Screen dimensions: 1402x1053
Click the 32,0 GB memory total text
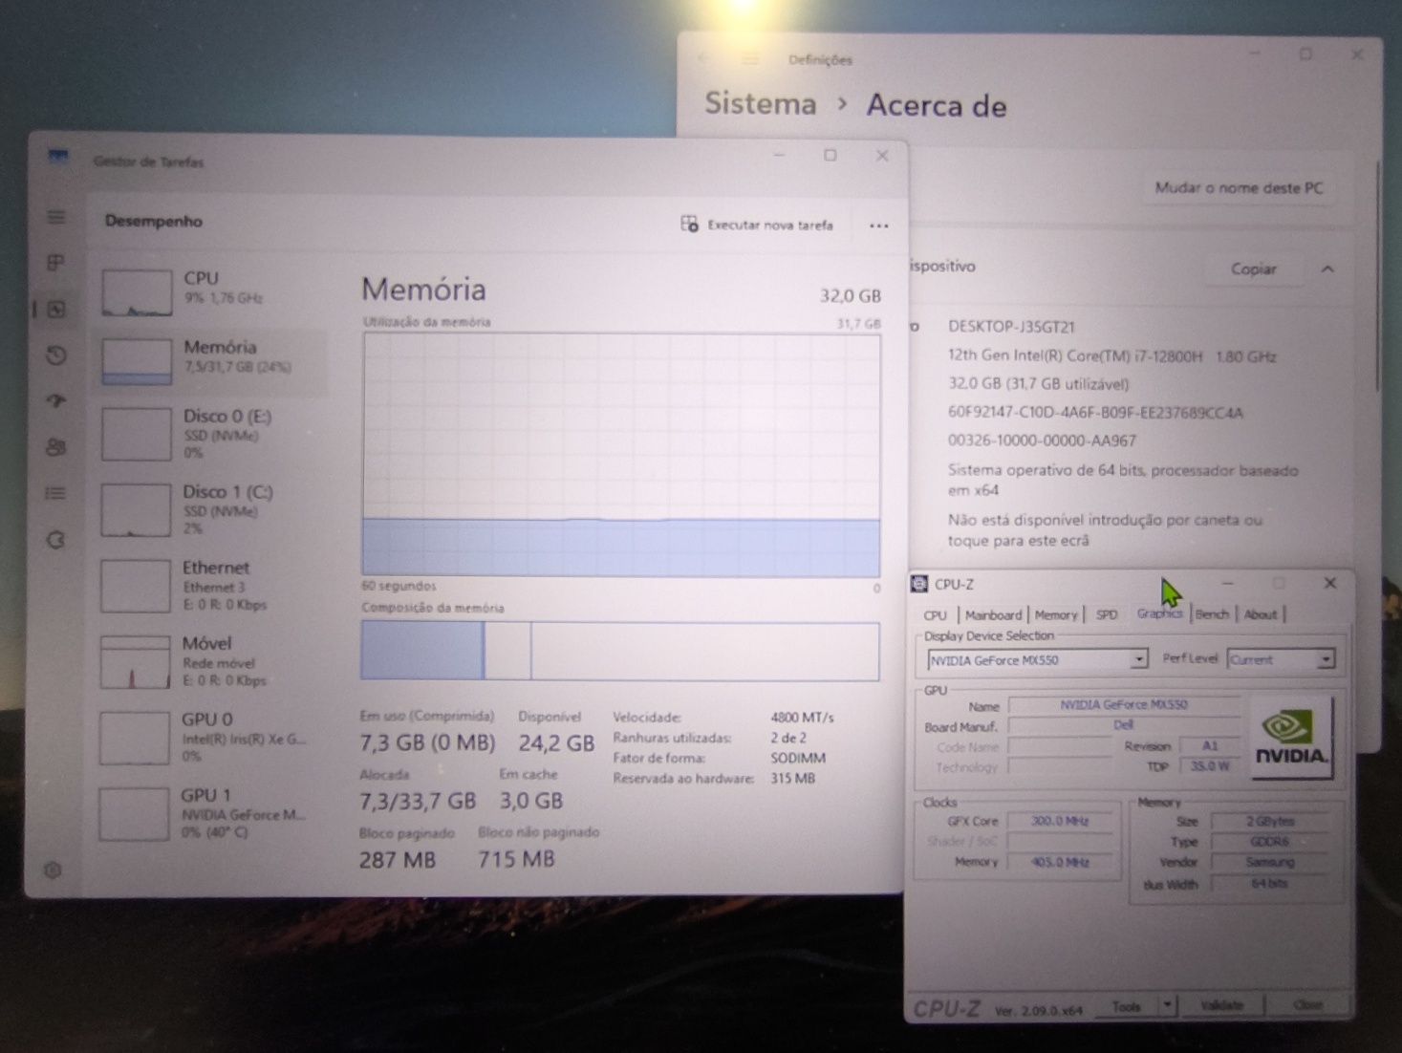[x=850, y=296]
